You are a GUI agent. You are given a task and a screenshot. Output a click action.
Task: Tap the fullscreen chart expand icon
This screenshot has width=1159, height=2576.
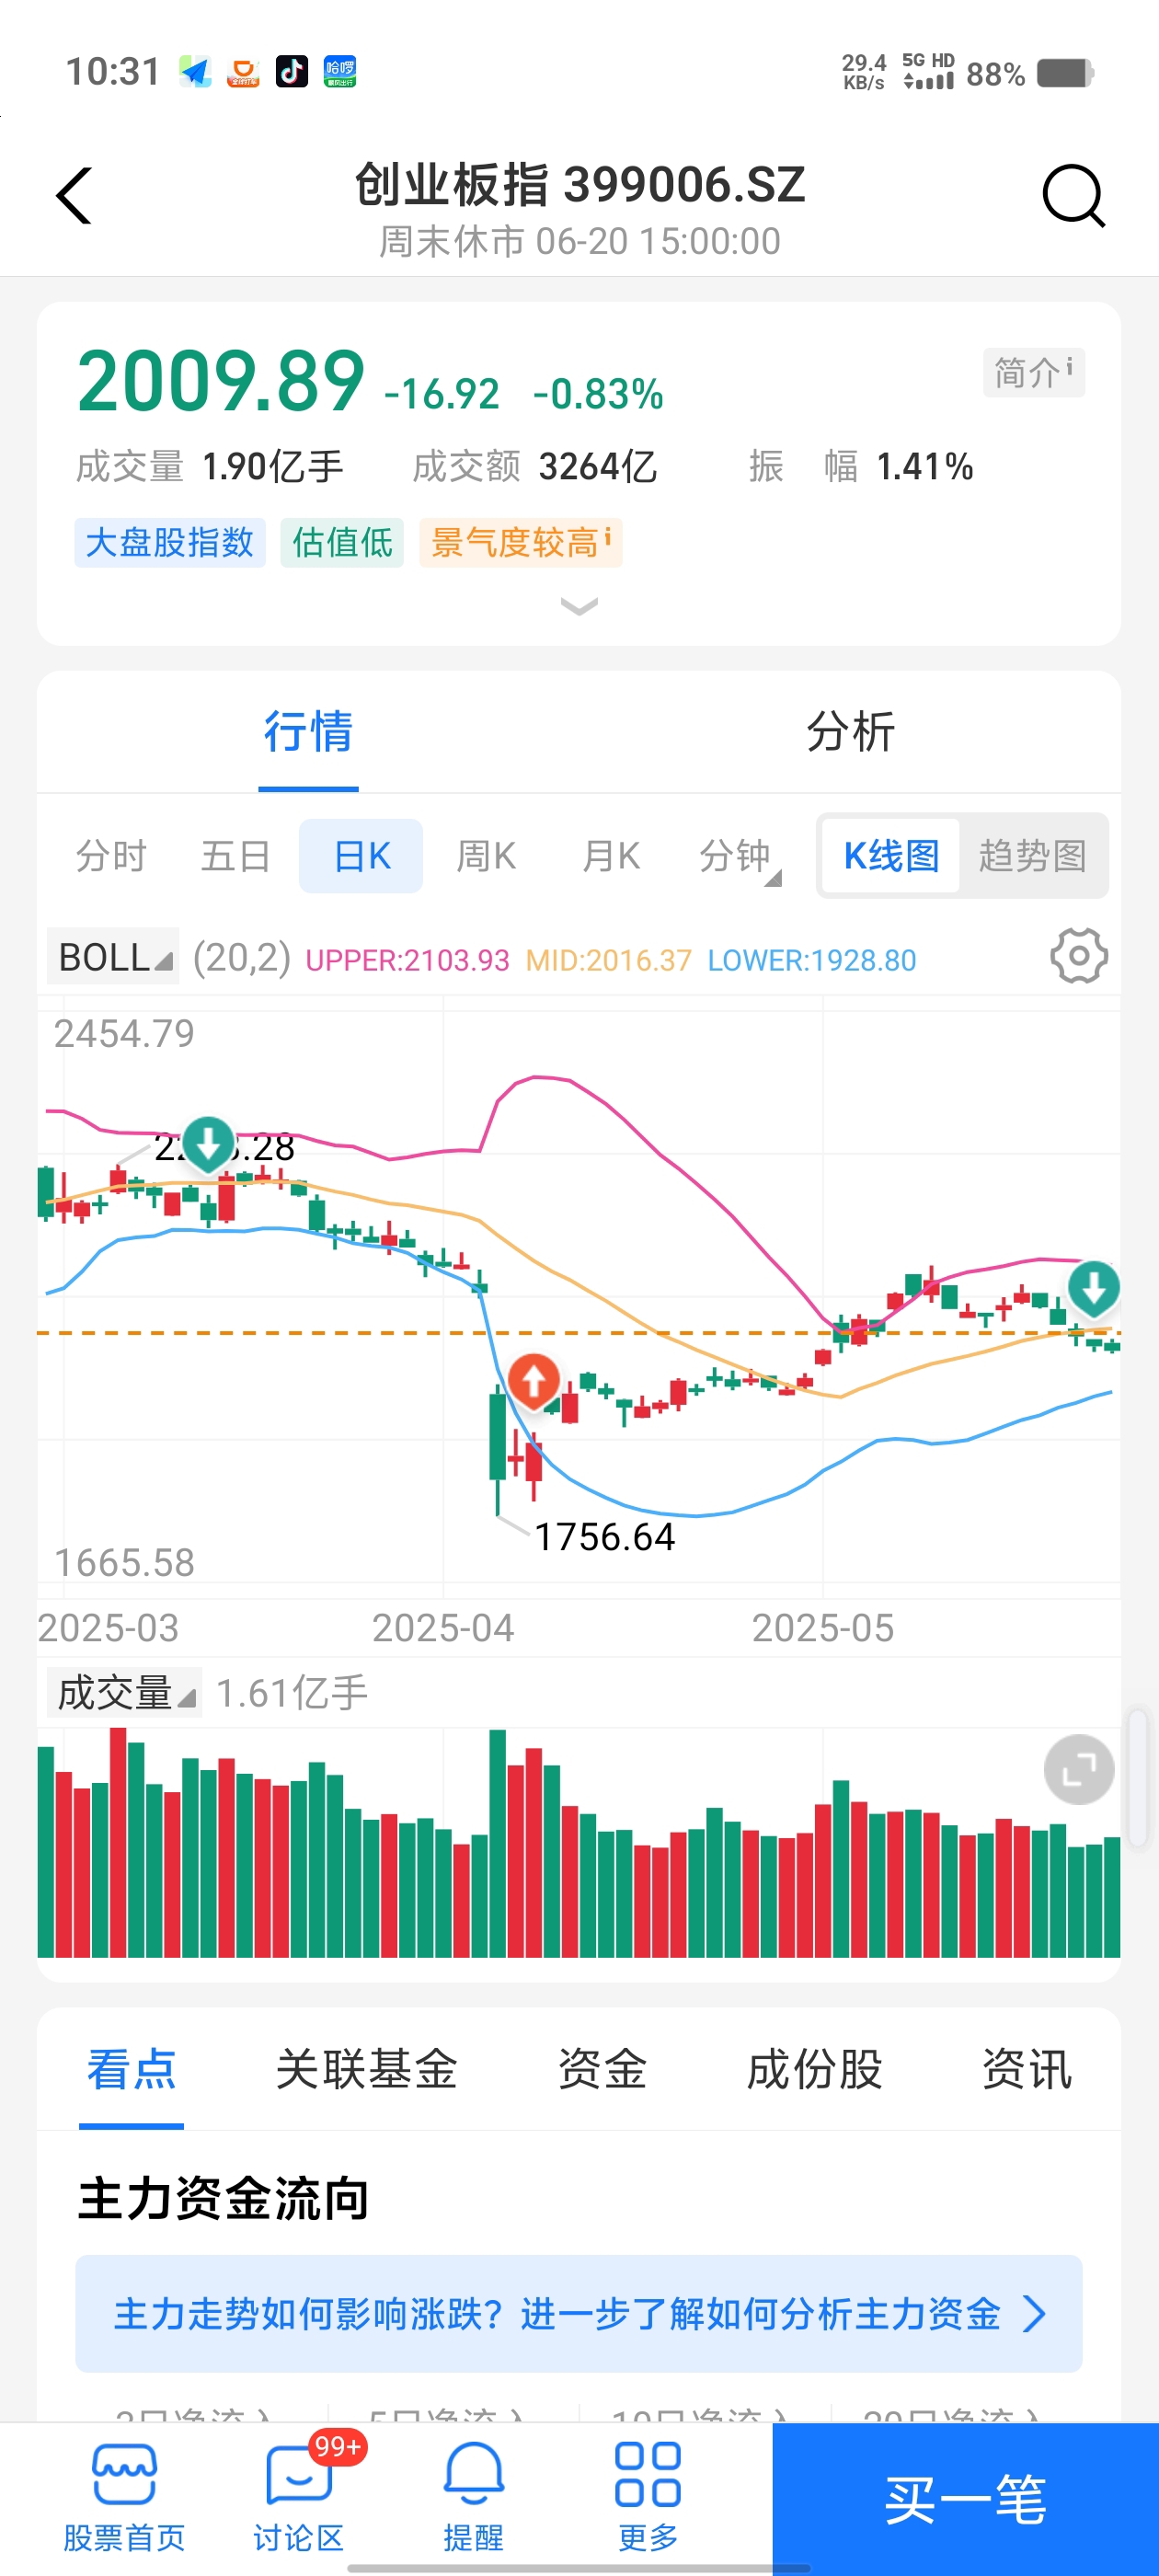1078,1769
